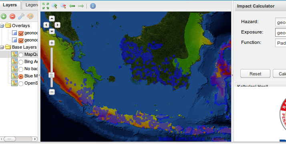Open the Function dropdown
Image resolution: width=286 pixels, height=144 pixels.
click(280, 43)
